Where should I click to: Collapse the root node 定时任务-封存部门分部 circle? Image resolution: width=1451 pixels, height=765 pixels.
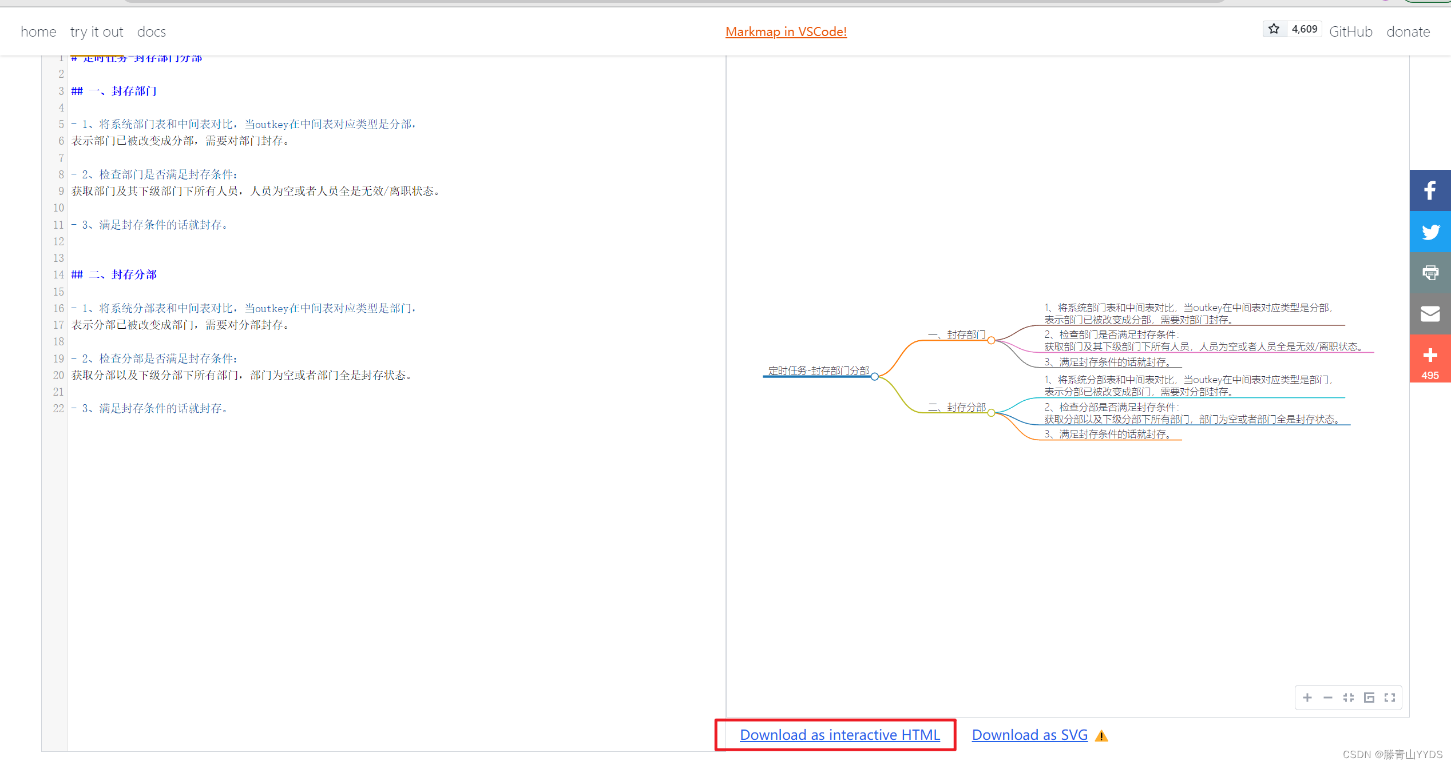click(874, 376)
